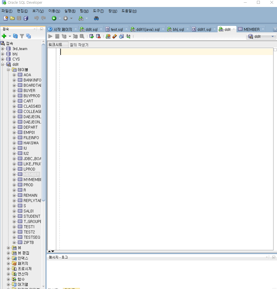
Task: Open a file via folder icon
Action: [x=12, y=18]
